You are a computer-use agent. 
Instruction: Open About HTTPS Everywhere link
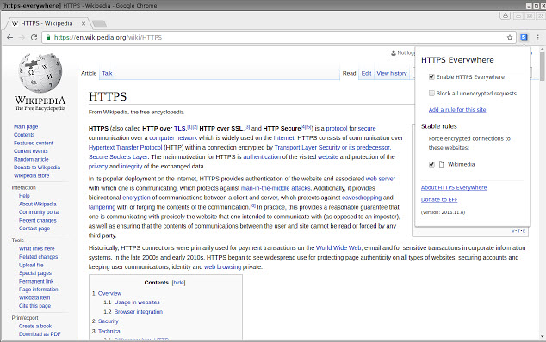pyautogui.click(x=454, y=187)
